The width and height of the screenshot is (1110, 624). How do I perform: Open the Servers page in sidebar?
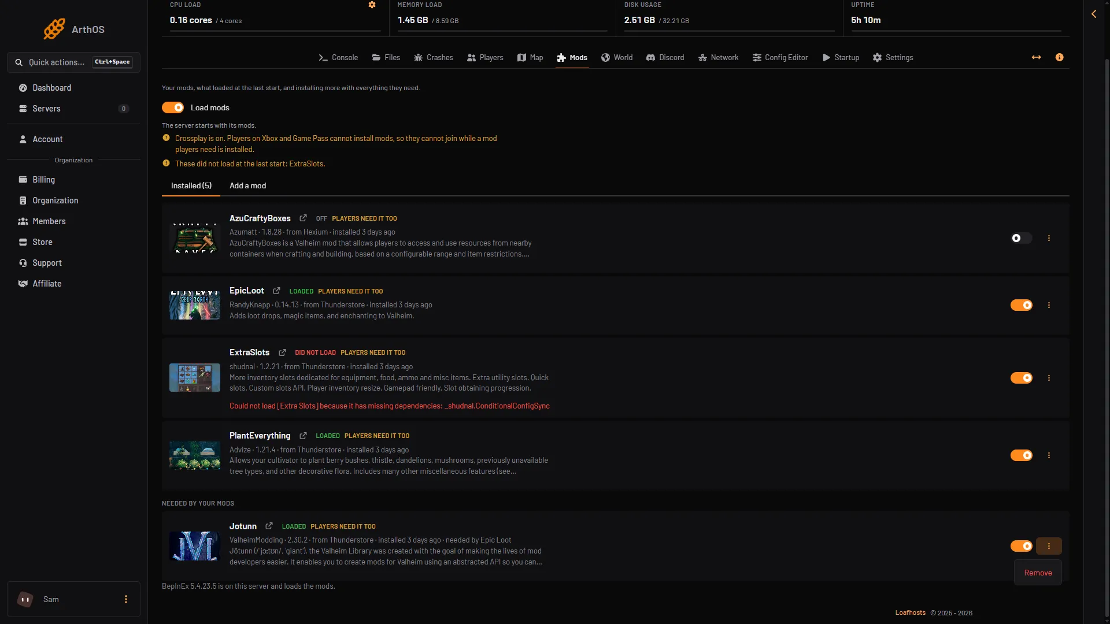74,109
